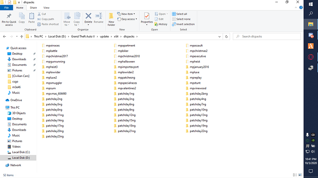Select the mpheist3 folder

[x=52, y=67]
